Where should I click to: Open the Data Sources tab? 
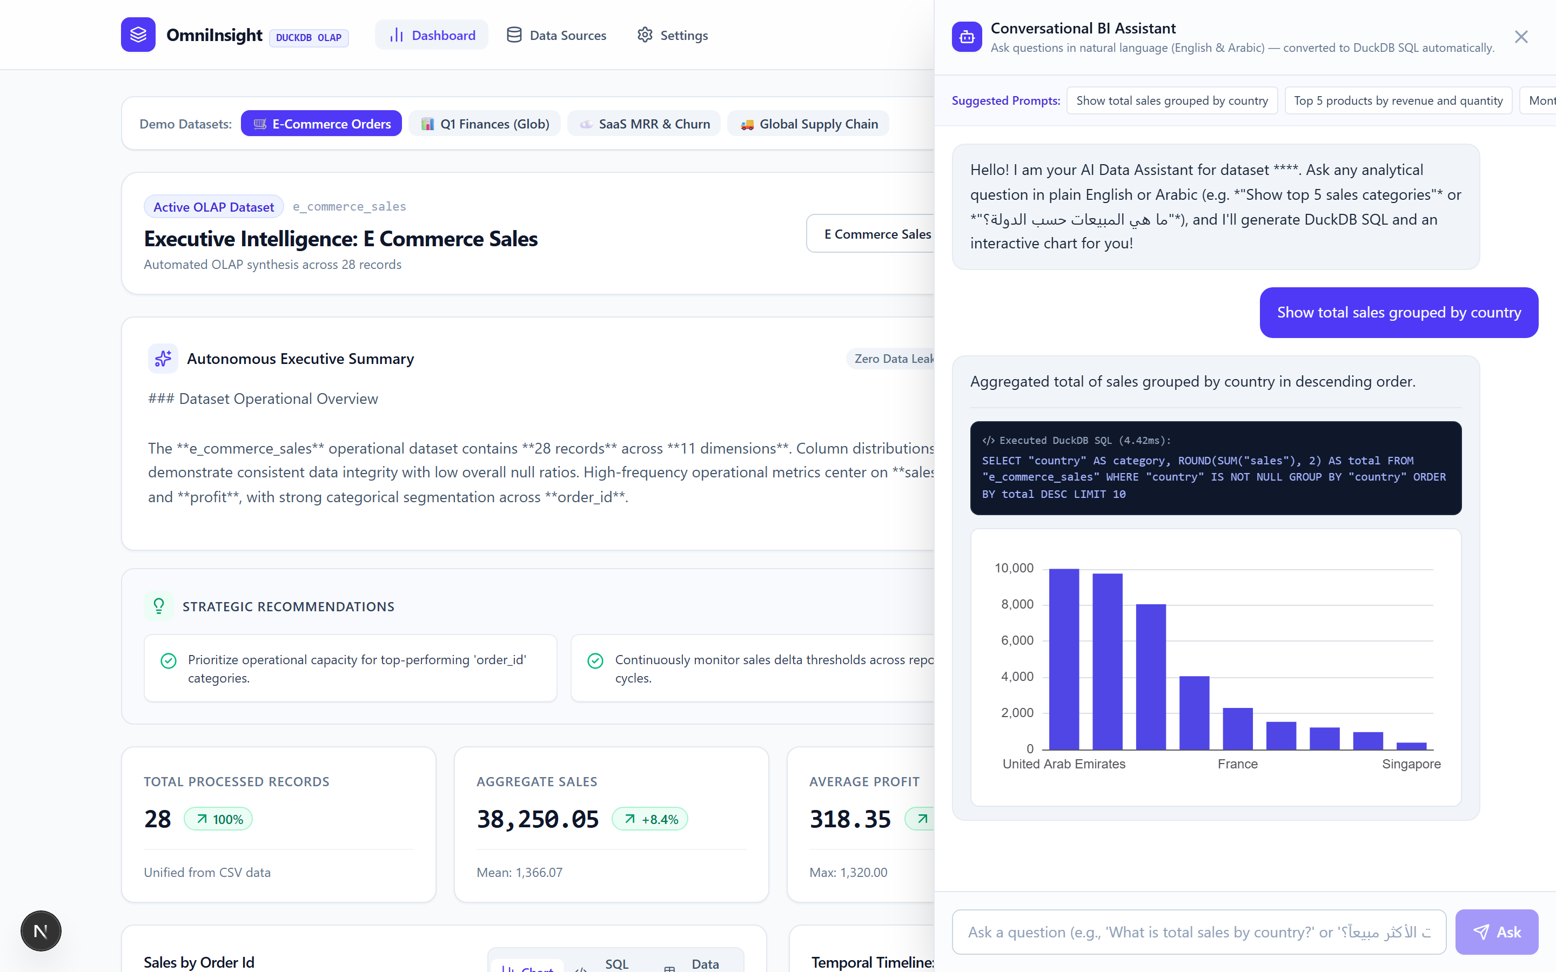click(x=556, y=35)
